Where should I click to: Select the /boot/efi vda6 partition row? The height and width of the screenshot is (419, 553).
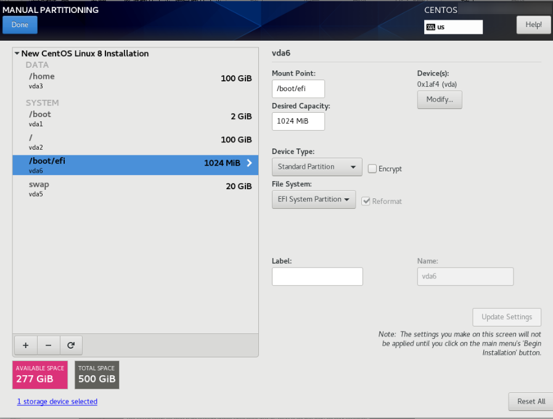pos(136,165)
